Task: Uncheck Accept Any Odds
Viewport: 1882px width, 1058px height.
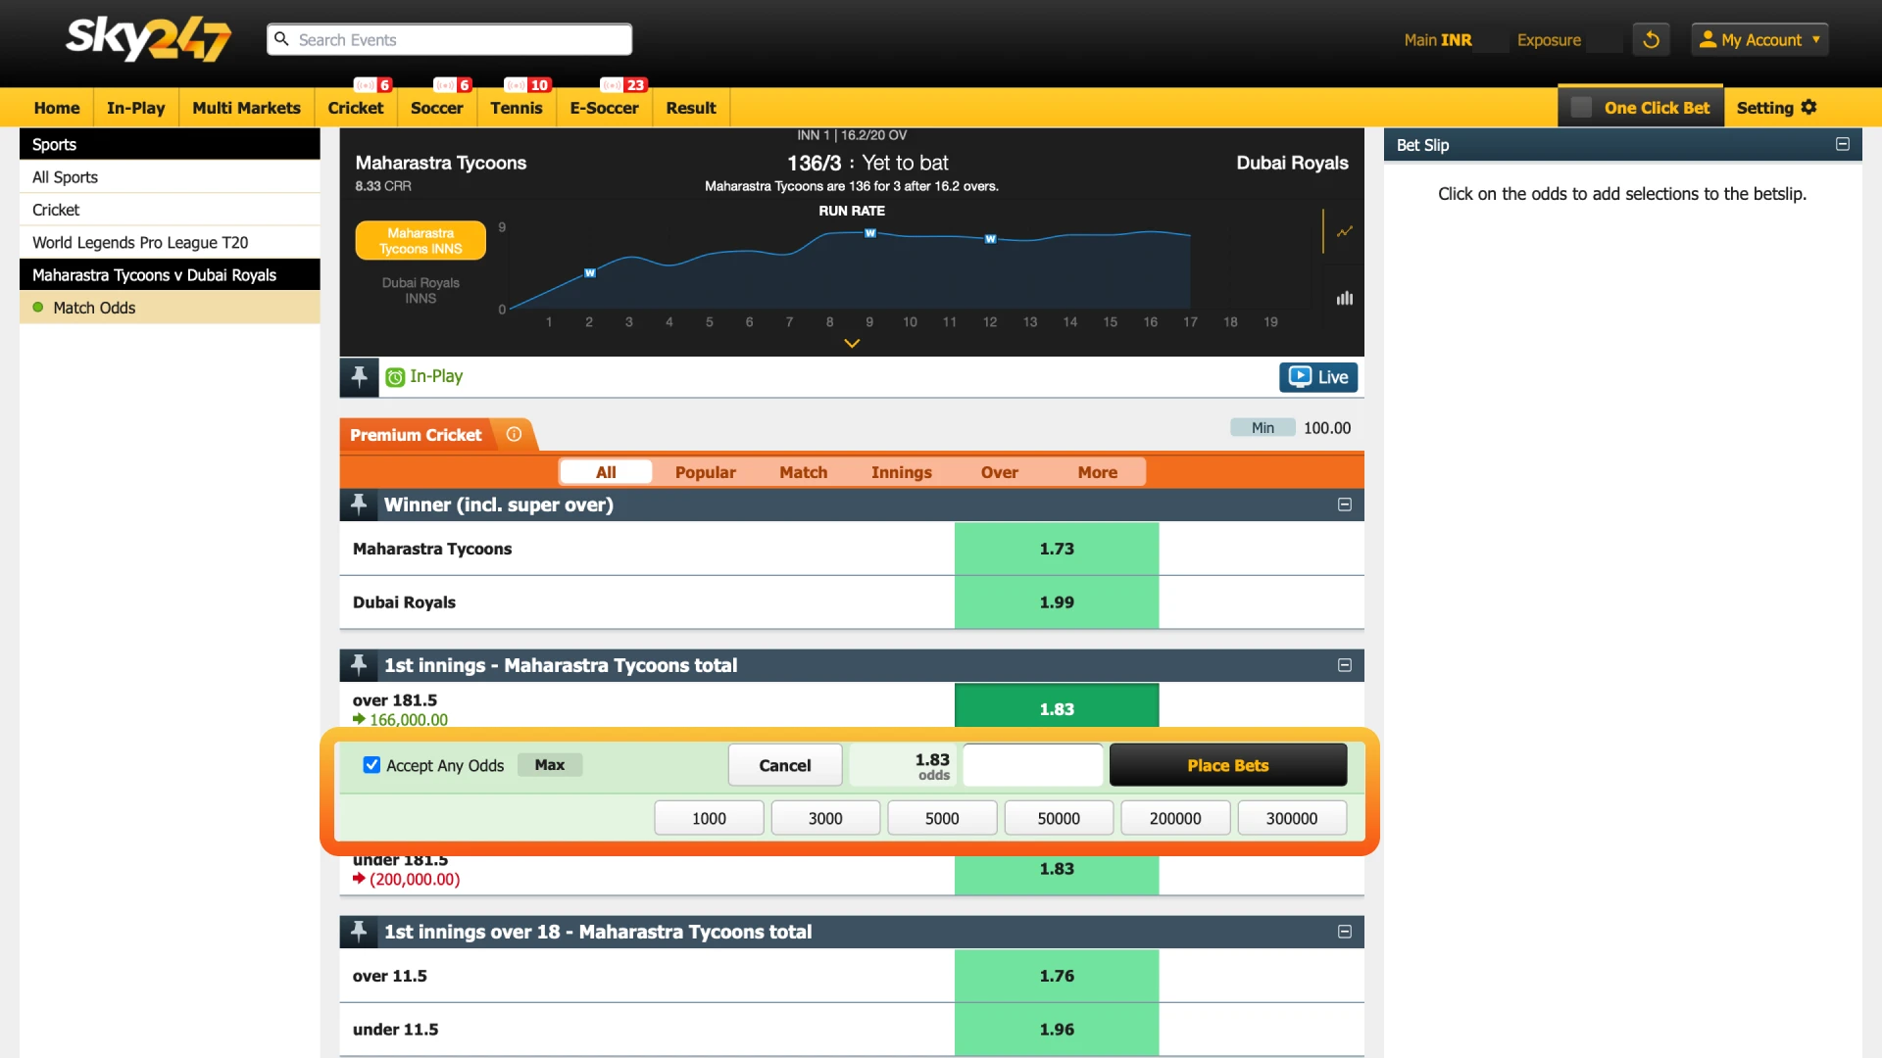Action: [371, 764]
